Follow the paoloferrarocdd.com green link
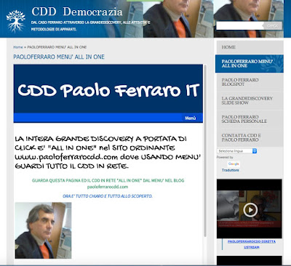Viewport: 291px width, 266px height. tap(108, 187)
